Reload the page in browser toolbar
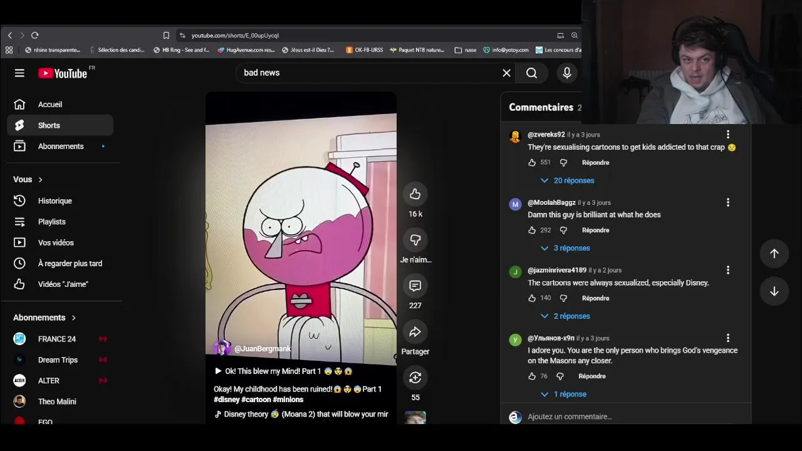This screenshot has height=451, width=802. click(x=34, y=36)
